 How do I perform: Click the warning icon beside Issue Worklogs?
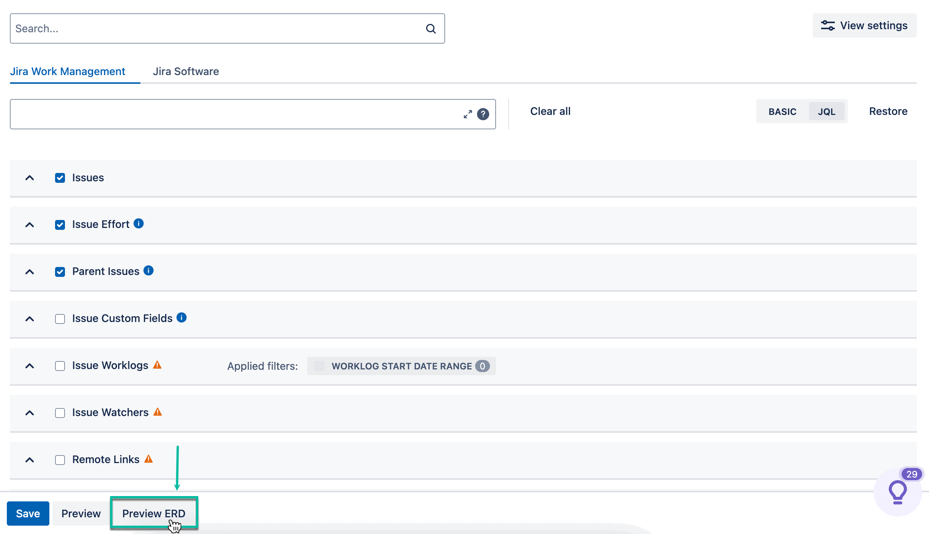pos(158,365)
